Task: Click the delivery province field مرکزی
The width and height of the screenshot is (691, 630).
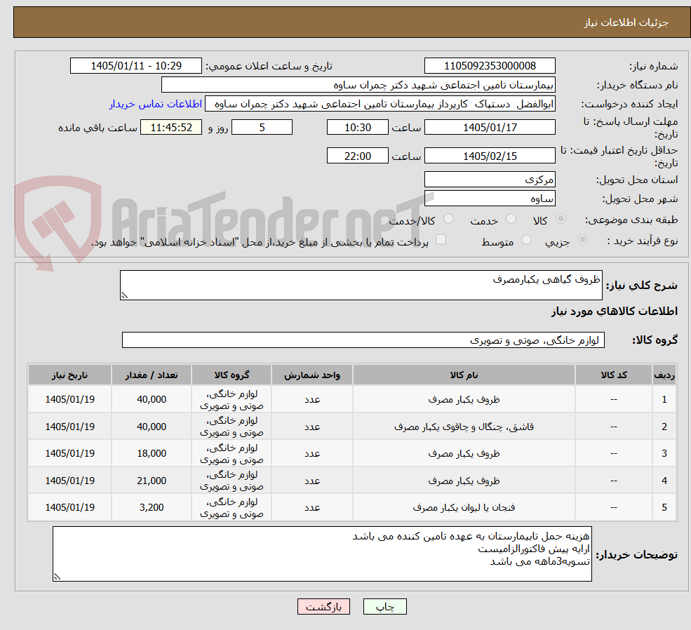Action: (x=490, y=180)
